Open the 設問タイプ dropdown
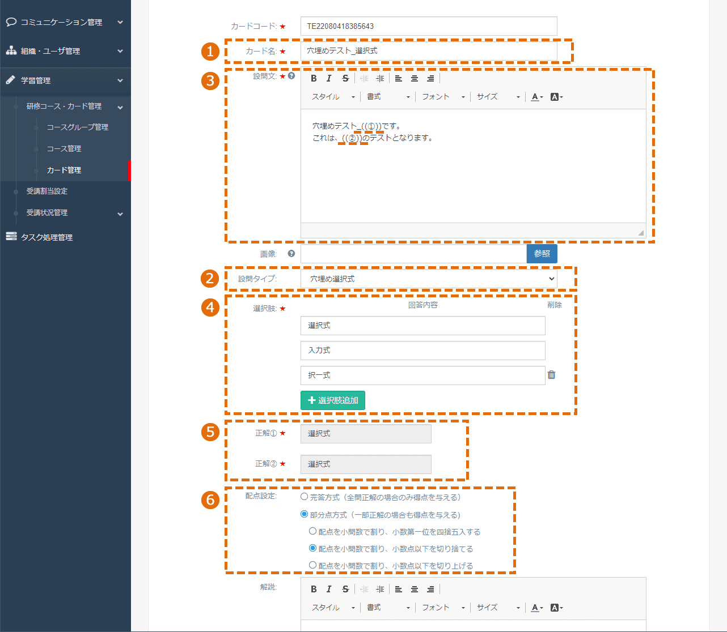727x632 pixels. 429,279
